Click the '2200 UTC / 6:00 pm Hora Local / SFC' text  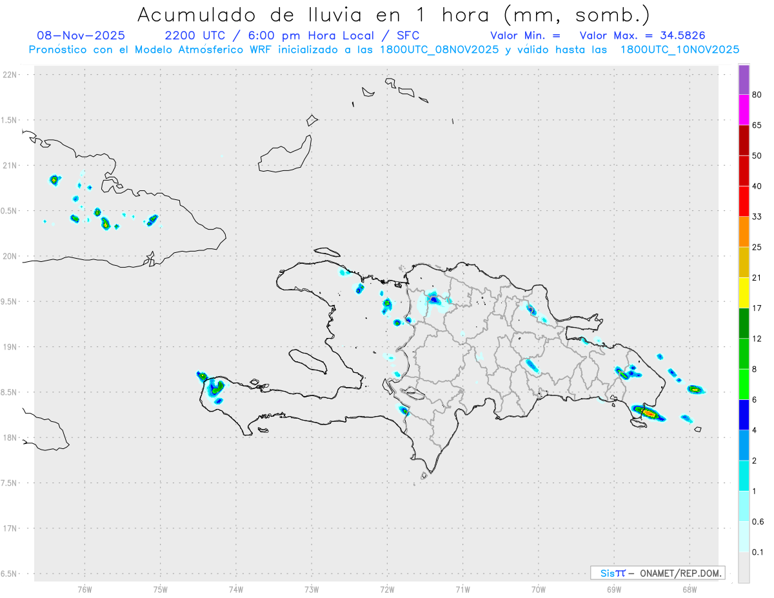pyautogui.click(x=292, y=35)
